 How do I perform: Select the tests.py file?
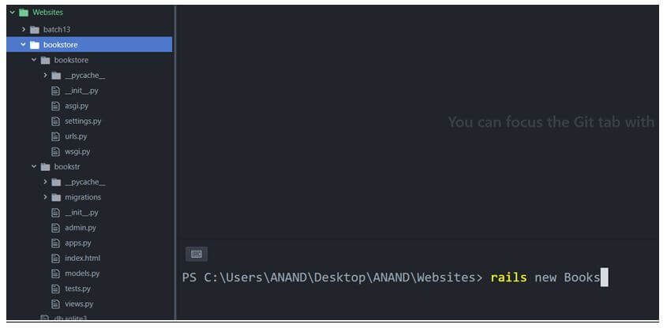point(77,289)
